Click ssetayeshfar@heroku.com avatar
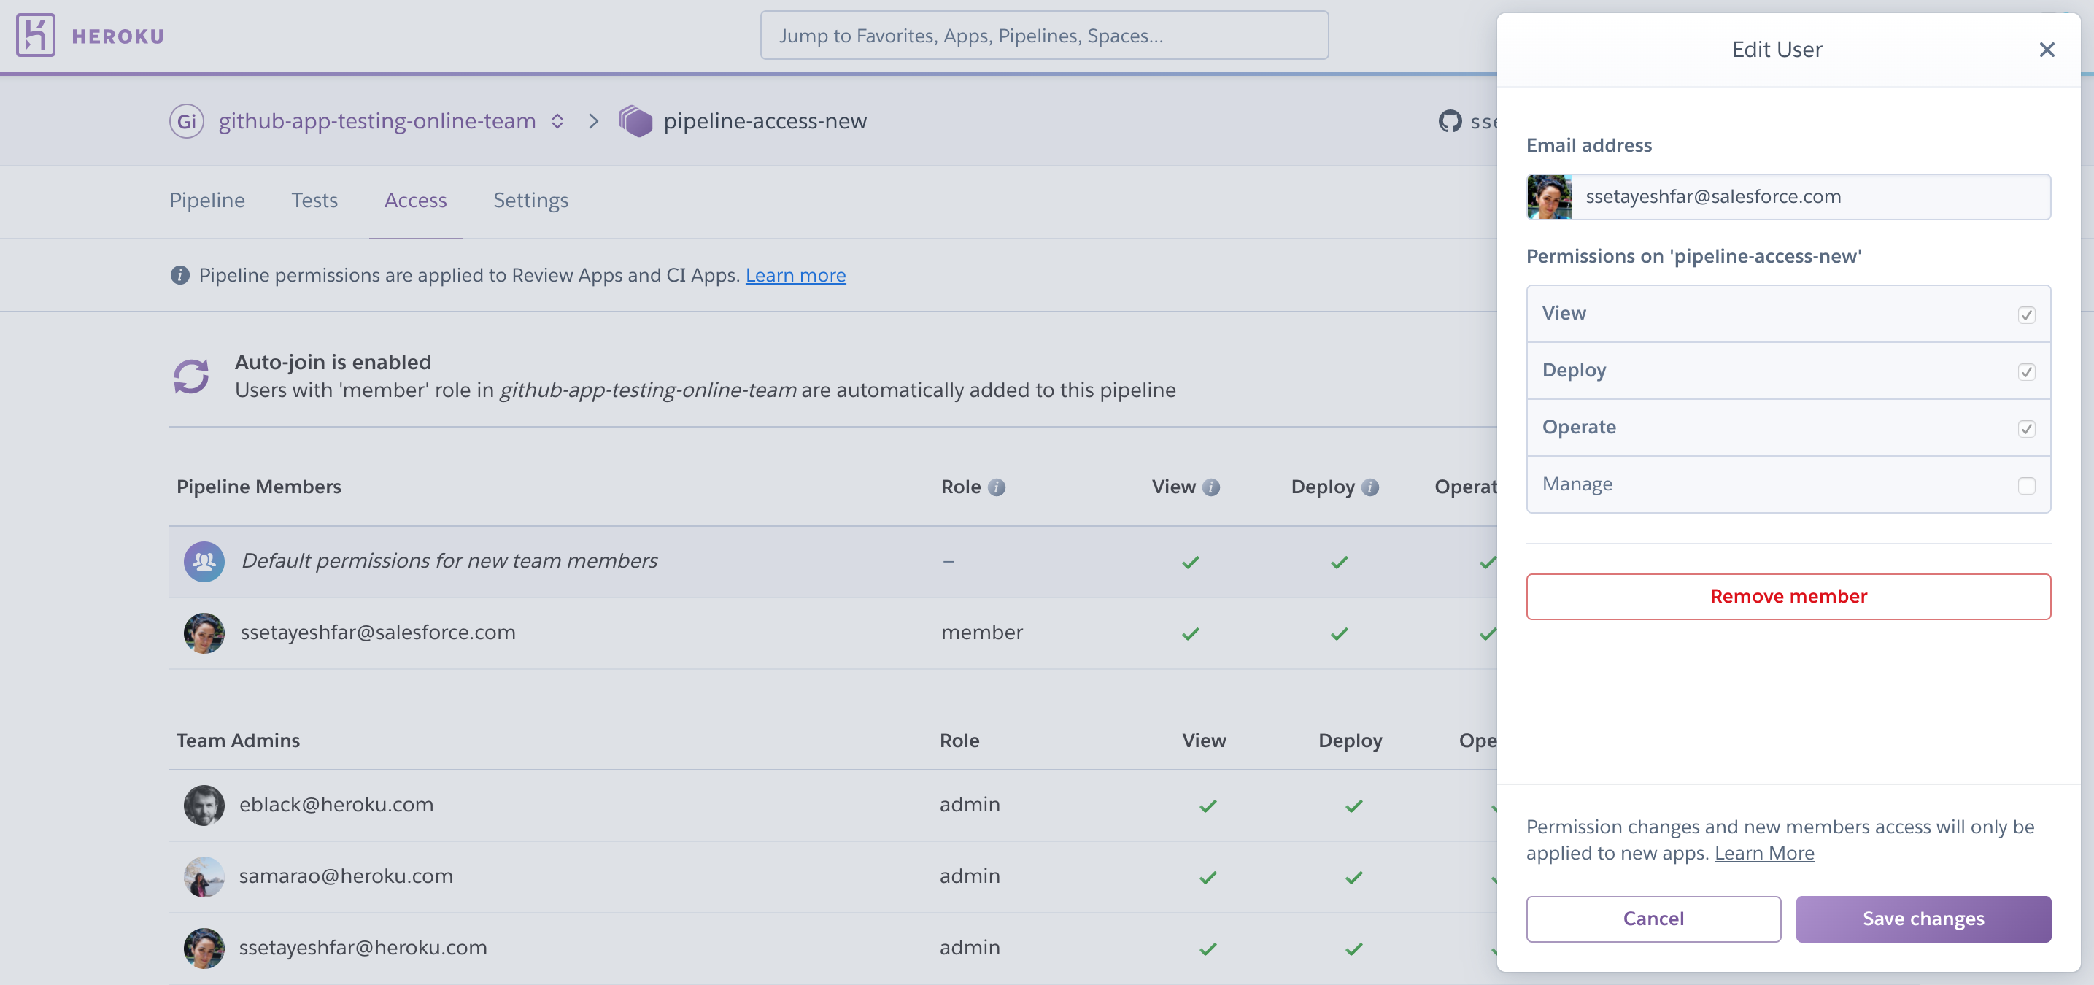Image resolution: width=2094 pixels, height=985 pixels. pos(204,949)
